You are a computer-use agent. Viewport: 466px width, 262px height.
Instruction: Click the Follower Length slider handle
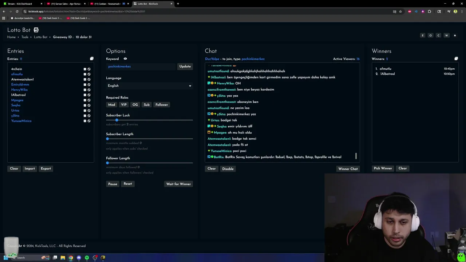(107, 163)
